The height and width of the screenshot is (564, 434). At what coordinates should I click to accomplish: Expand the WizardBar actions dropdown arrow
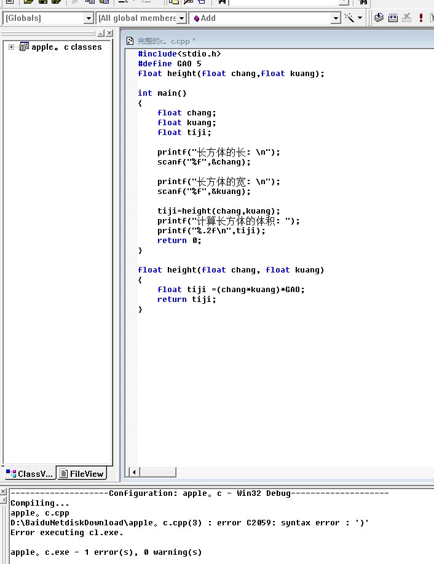pyautogui.click(x=360, y=18)
